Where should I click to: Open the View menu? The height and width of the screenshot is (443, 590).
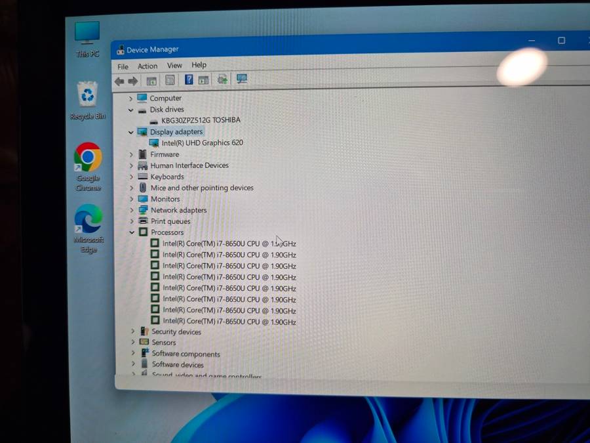[174, 66]
